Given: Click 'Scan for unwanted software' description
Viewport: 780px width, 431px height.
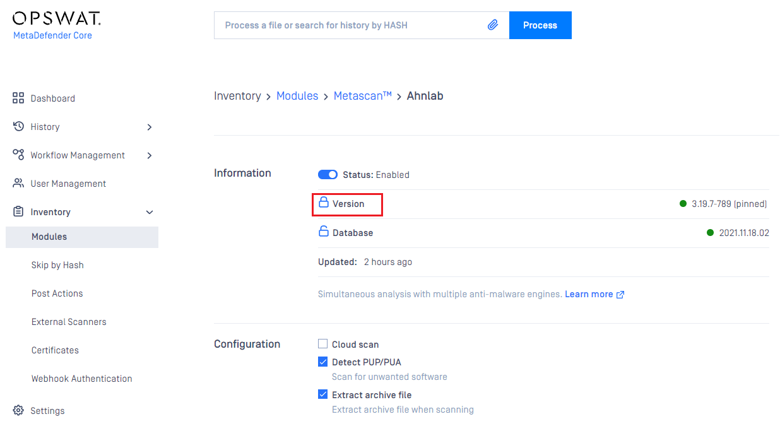Looking at the screenshot, I should pos(389,377).
